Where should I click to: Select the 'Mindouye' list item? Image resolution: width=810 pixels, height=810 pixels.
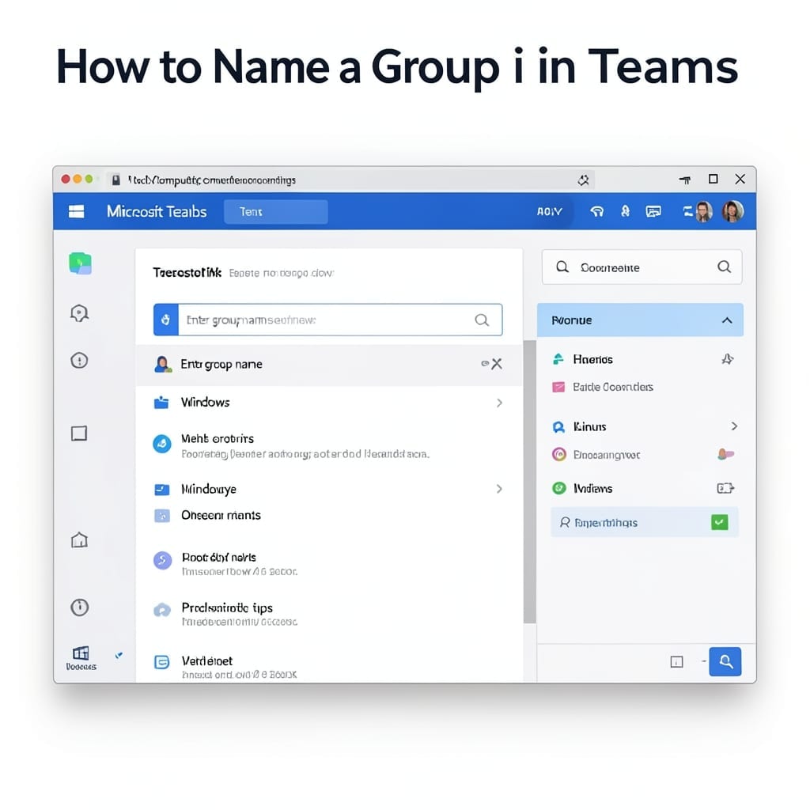point(329,489)
